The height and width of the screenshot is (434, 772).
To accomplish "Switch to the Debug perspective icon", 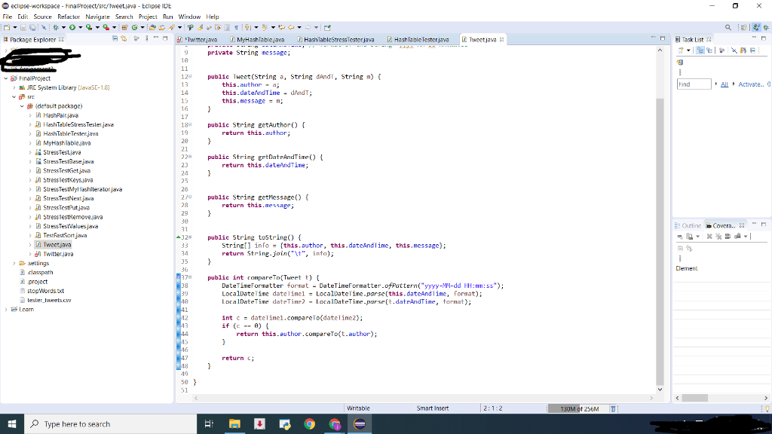I will 767,28.
